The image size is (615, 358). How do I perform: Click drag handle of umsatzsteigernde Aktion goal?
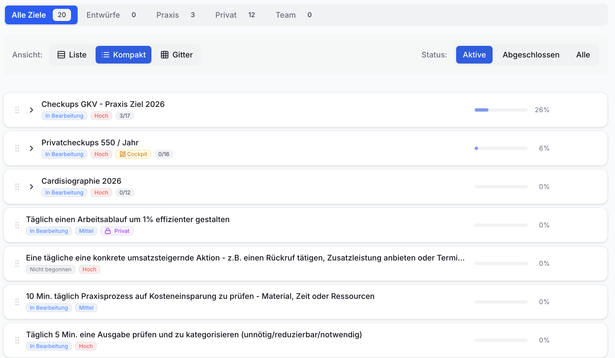[x=17, y=264]
